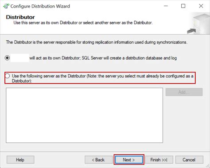Click Finish >>| to complete the wizard
210x168 pixels.
(159, 160)
